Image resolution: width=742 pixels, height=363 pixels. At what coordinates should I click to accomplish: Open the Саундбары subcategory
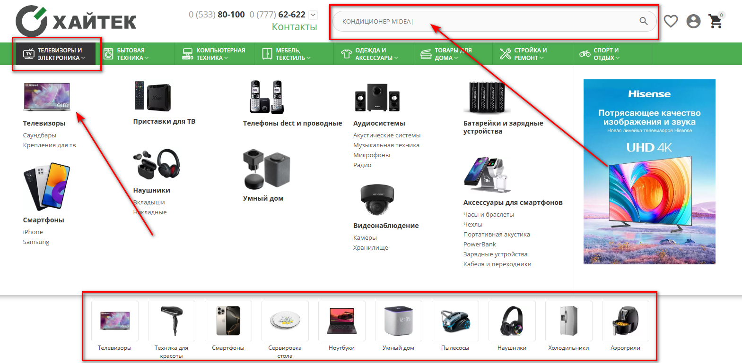tap(40, 135)
